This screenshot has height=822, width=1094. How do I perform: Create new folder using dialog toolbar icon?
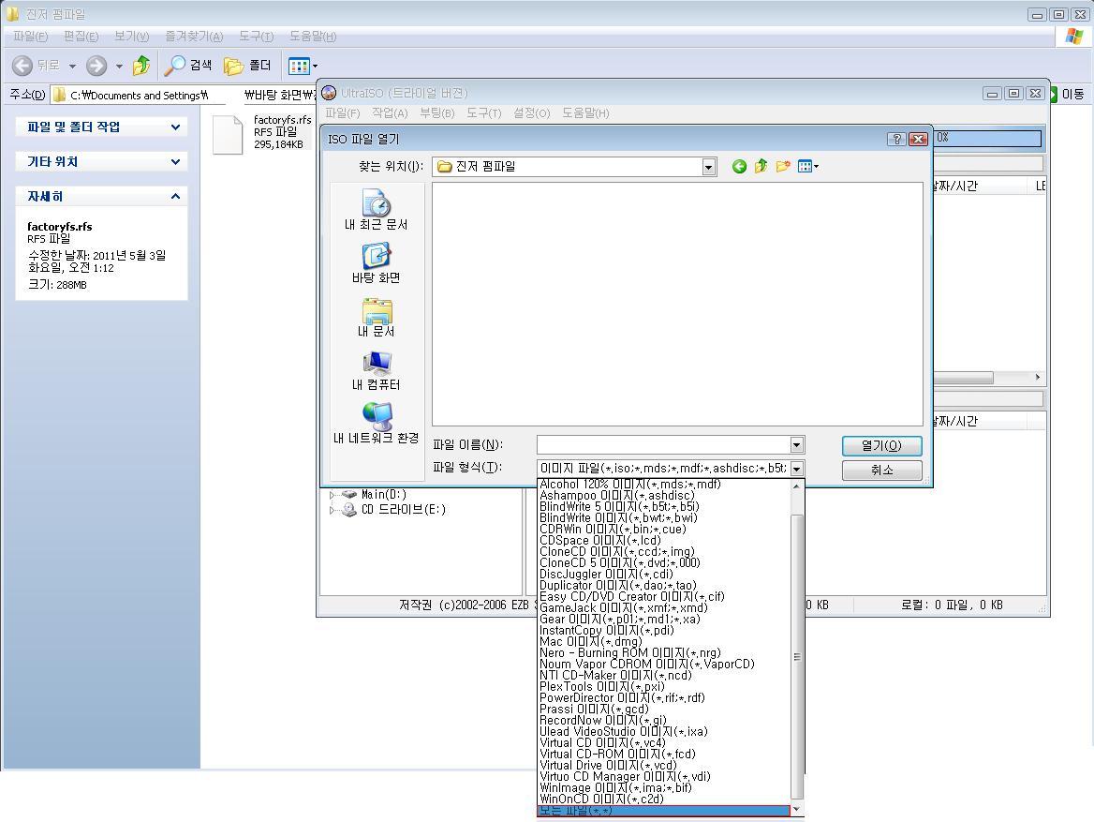coord(782,167)
